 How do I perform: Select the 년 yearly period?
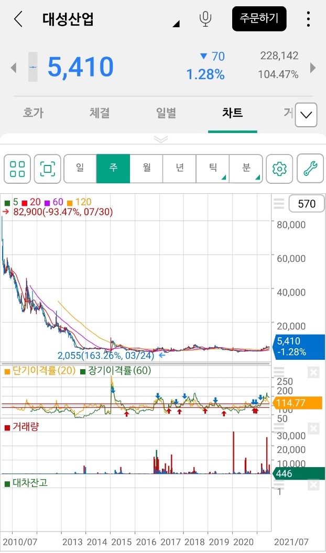(180, 169)
